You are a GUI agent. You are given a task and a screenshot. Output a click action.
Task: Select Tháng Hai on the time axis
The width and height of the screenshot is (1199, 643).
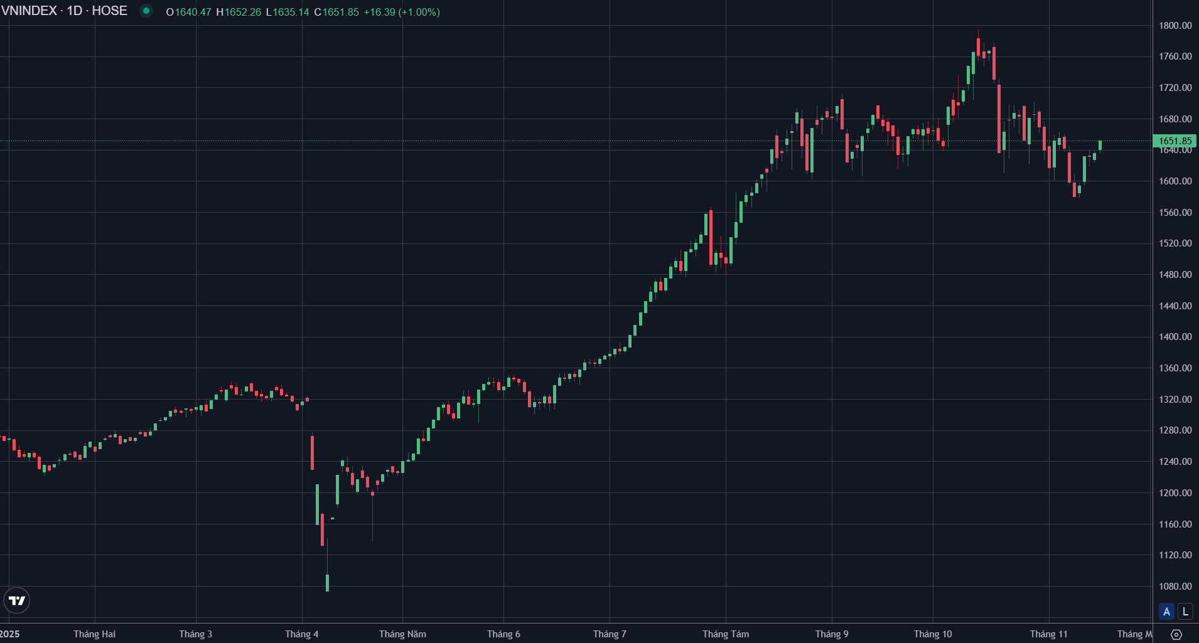(x=94, y=634)
